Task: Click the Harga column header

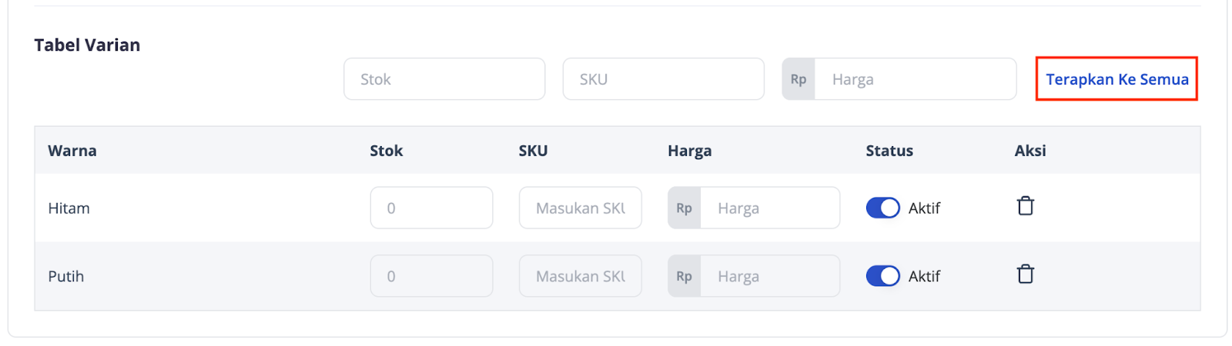Action: click(689, 151)
